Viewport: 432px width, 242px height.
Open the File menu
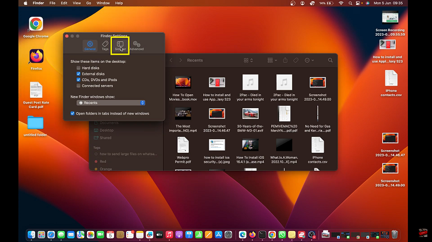(52, 3)
